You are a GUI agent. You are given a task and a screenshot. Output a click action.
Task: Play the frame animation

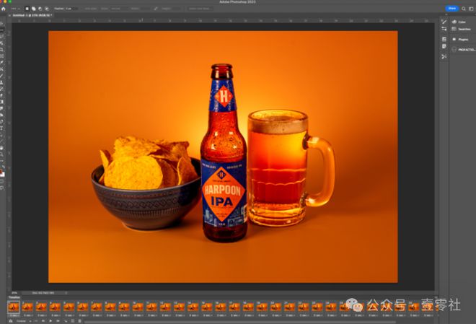click(x=50, y=321)
